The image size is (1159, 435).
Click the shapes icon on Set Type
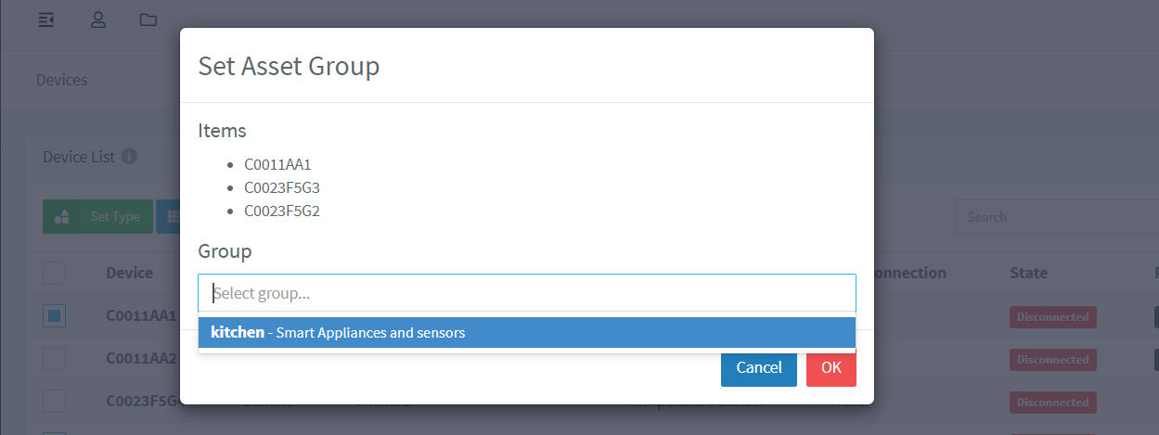pyautogui.click(x=62, y=217)
